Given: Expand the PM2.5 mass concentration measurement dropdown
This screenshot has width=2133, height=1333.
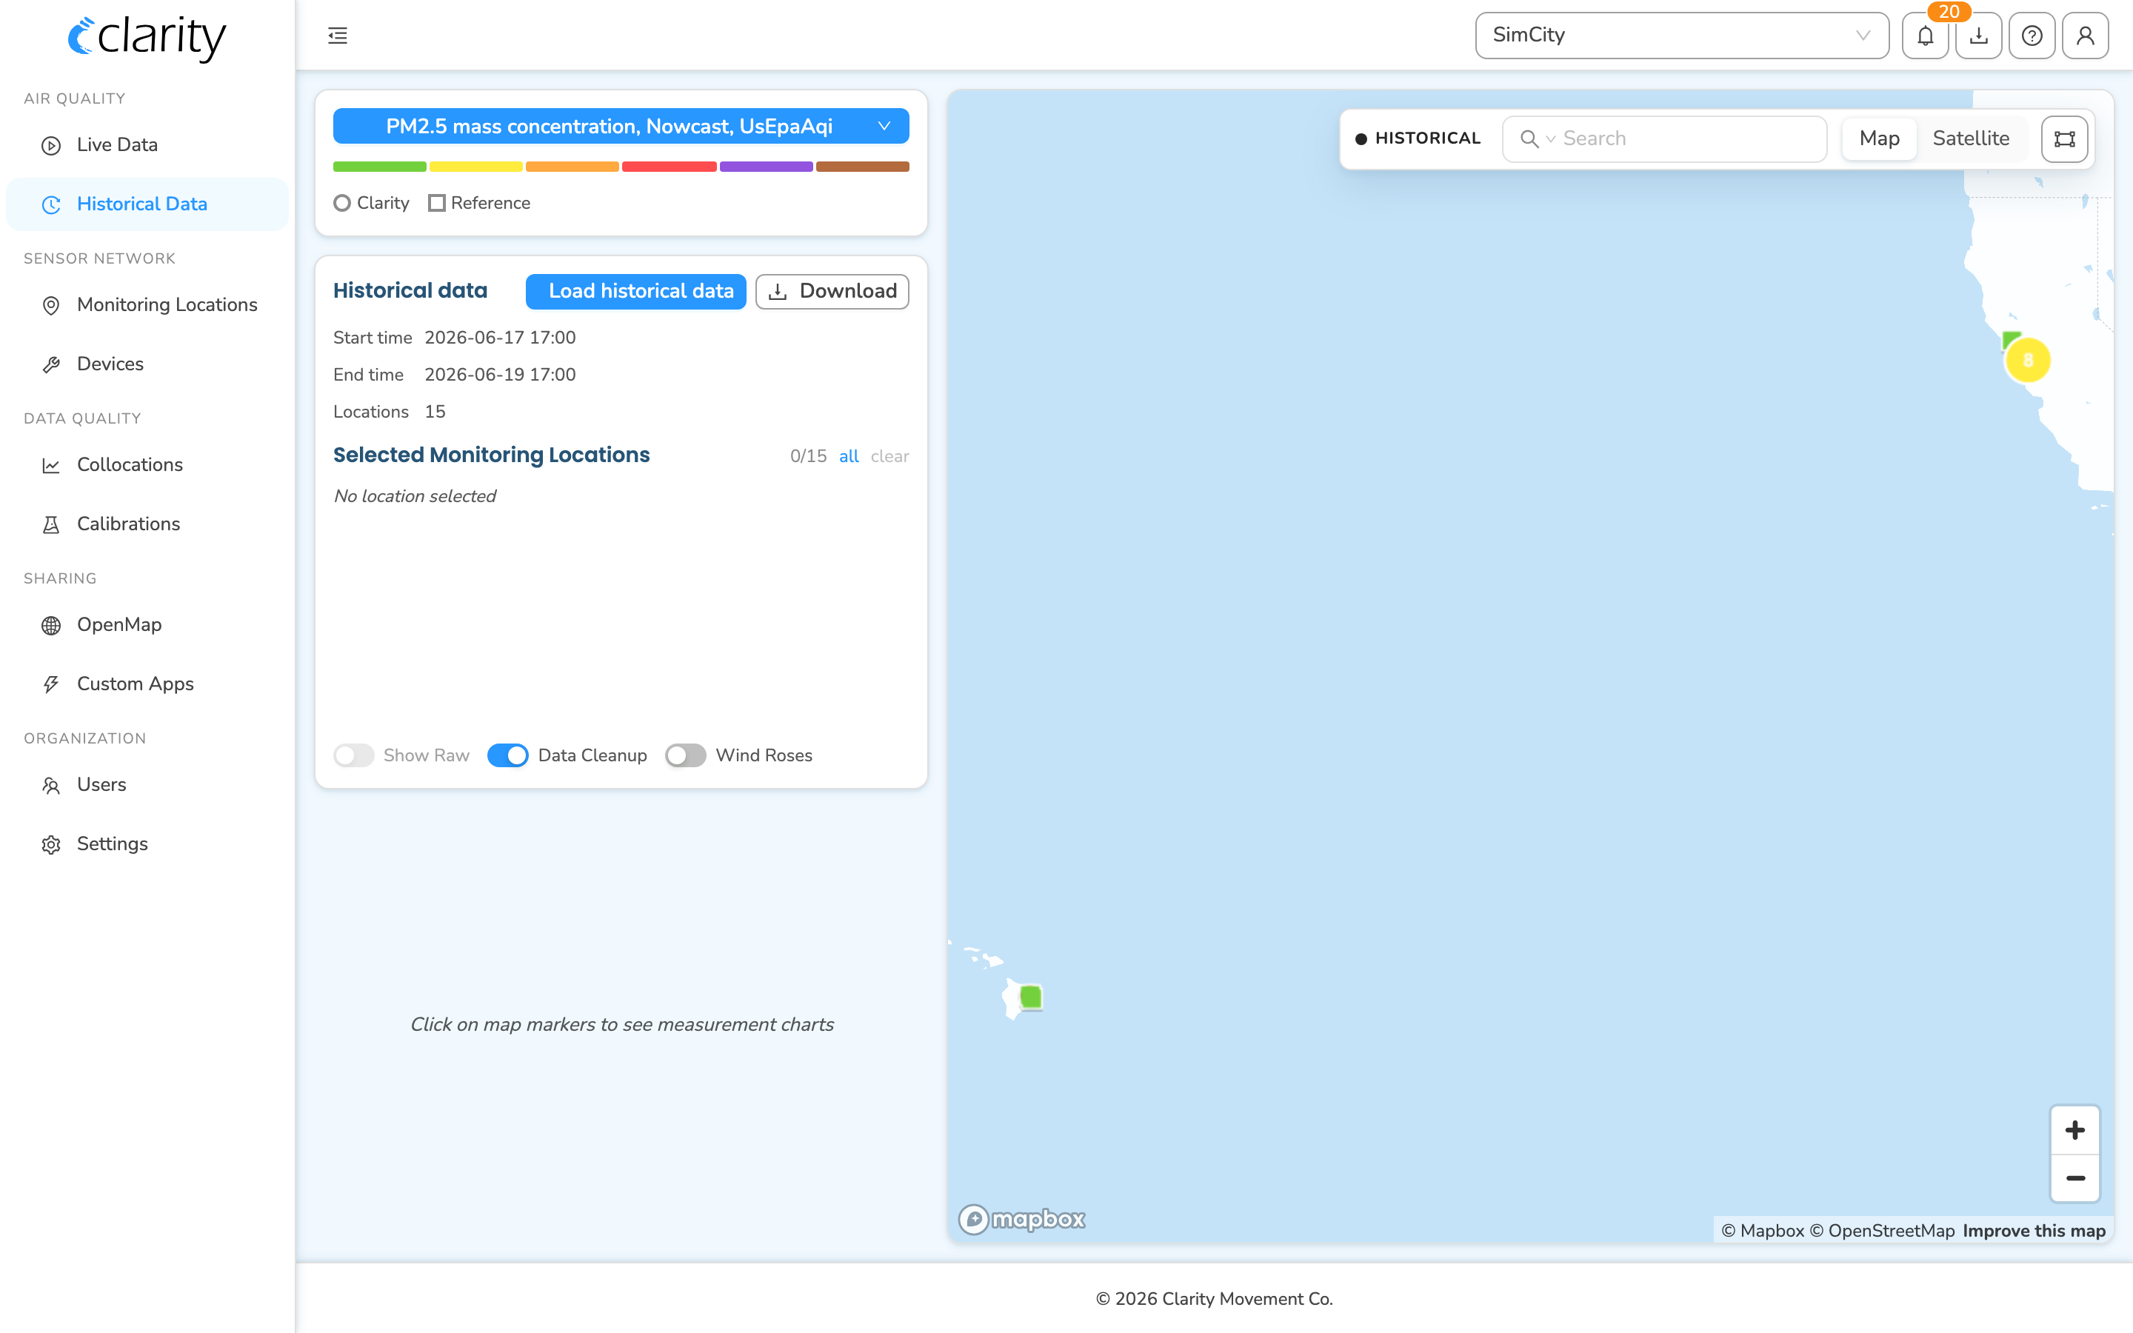Looking at the screenshot, I should click(621, 126).
